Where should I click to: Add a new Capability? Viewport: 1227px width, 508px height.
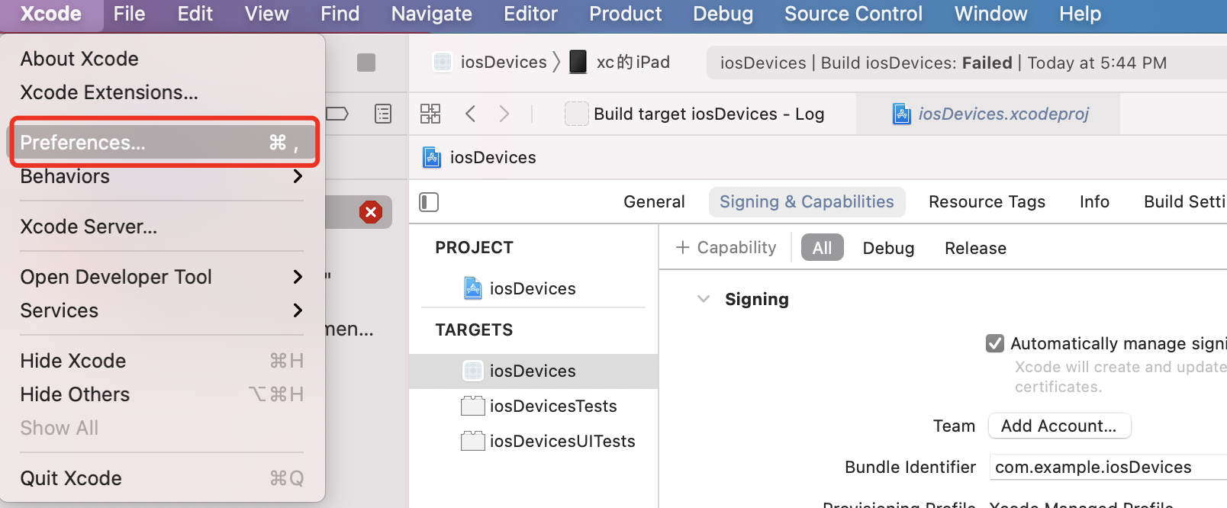click(726, 248)
